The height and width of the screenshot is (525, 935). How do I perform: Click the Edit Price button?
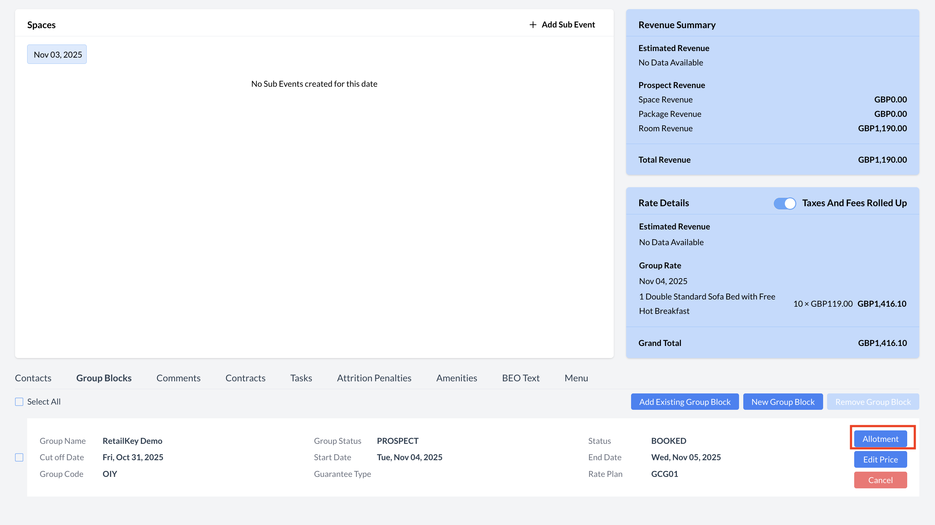coord(880,459)
